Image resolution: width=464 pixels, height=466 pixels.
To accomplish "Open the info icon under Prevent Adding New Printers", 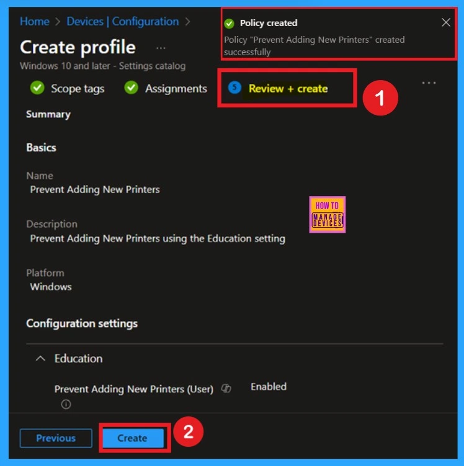I will pyautogui.click(x=66, y=404).
